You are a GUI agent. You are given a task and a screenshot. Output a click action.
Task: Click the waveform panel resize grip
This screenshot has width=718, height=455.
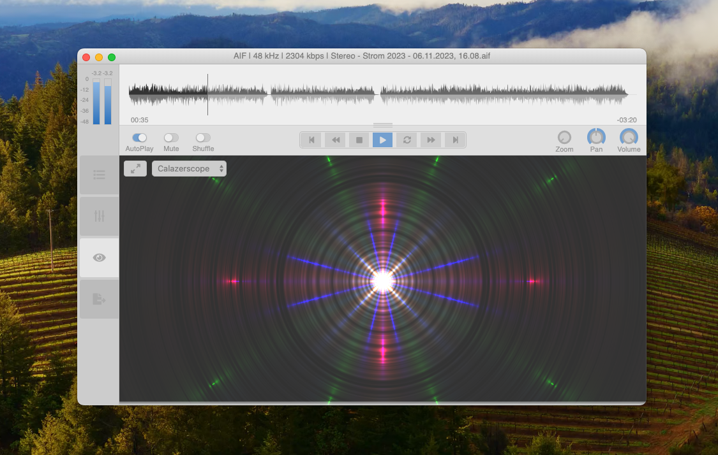[x=383, y=125]
